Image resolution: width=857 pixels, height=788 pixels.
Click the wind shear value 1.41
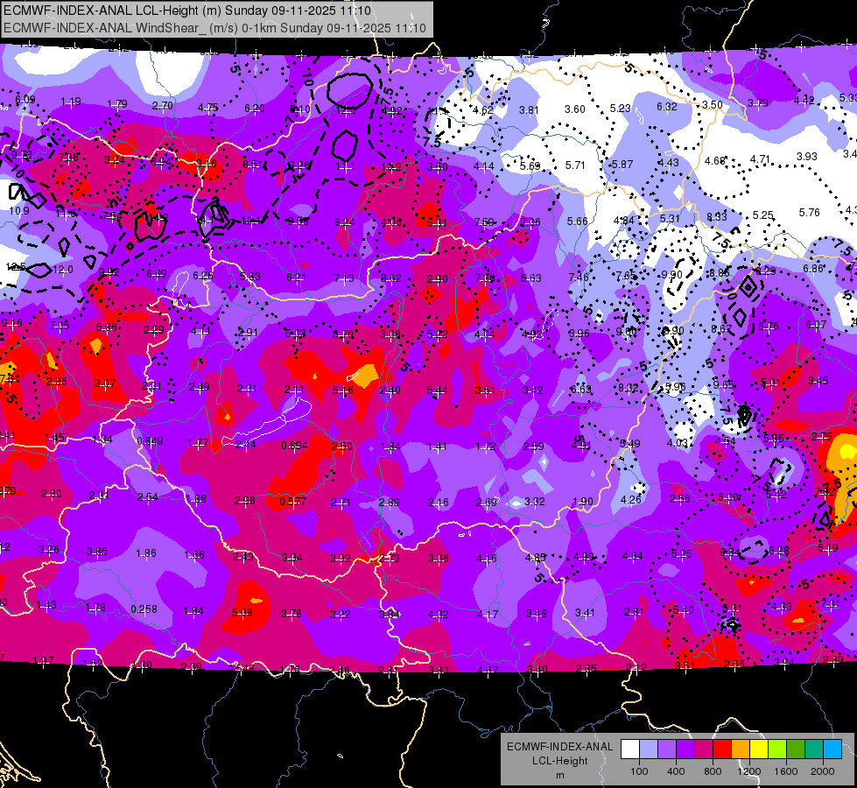click(437, 447)
